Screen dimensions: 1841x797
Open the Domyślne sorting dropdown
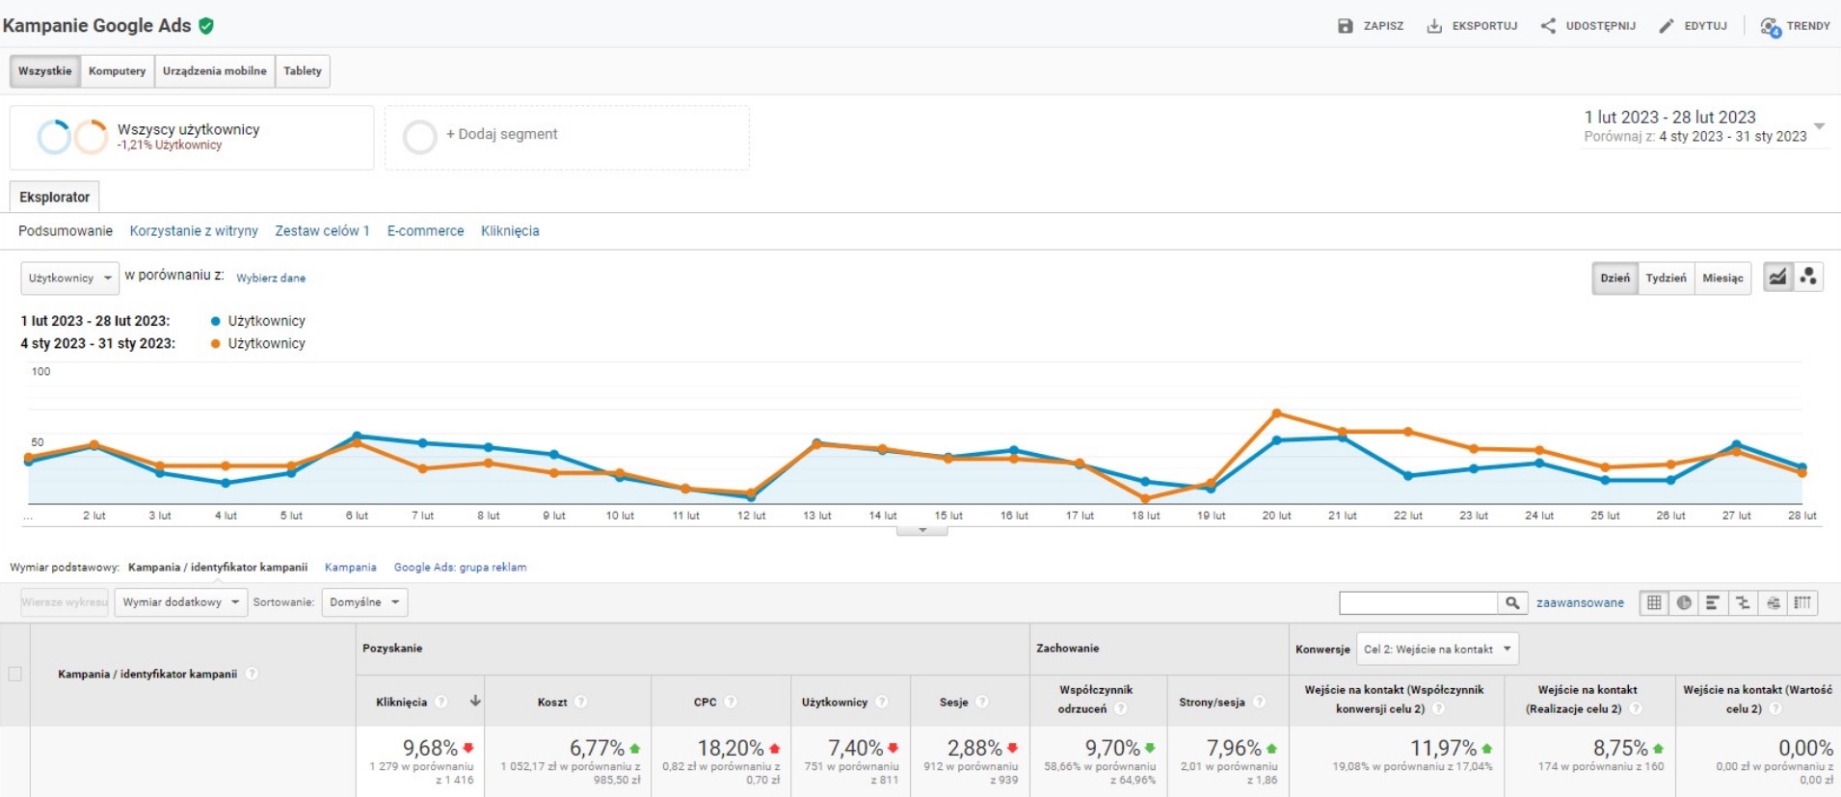(364, 602)
